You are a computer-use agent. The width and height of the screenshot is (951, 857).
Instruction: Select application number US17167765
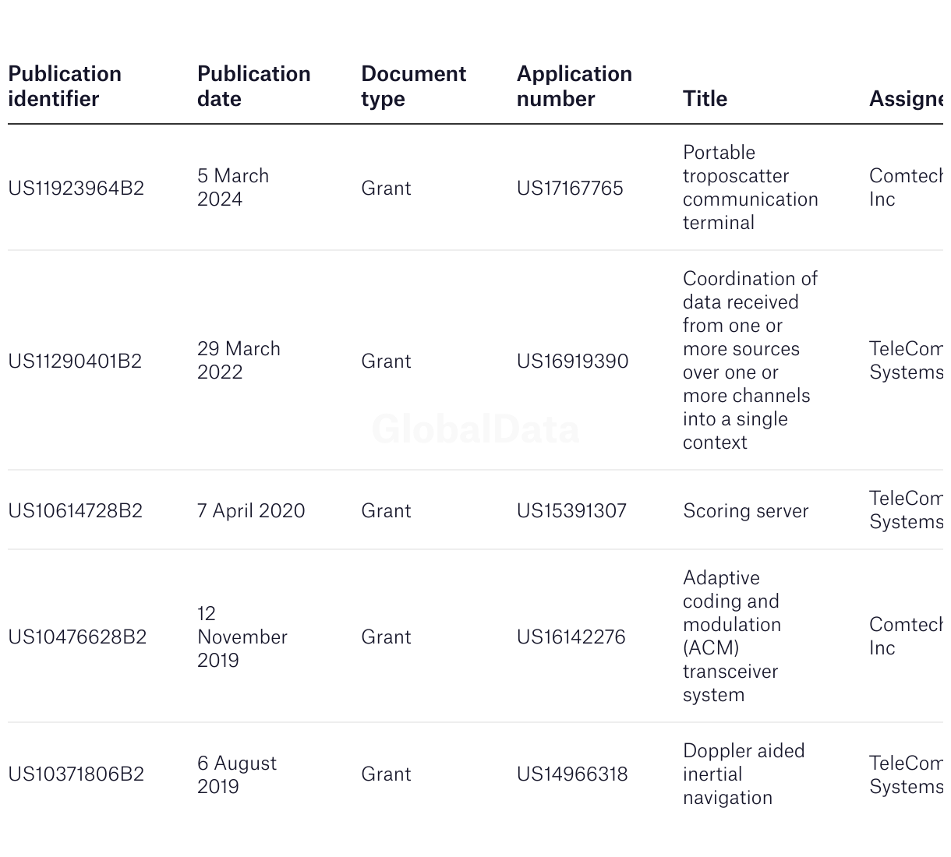click(570, 189)
